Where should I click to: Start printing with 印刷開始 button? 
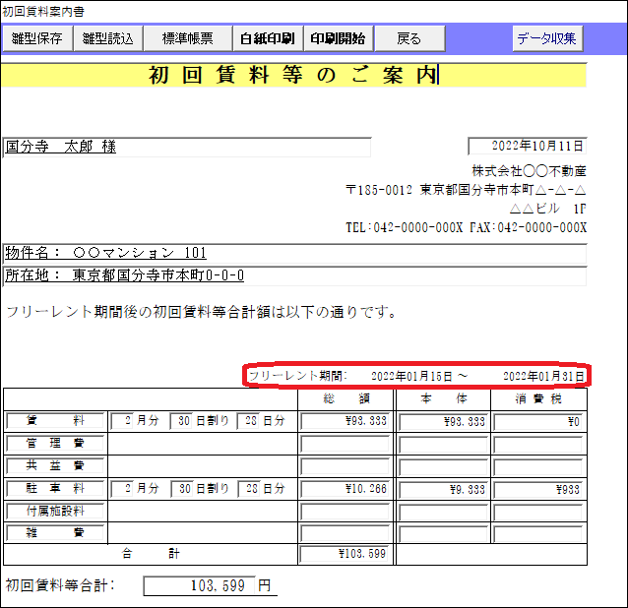click(x=338, y=39)
